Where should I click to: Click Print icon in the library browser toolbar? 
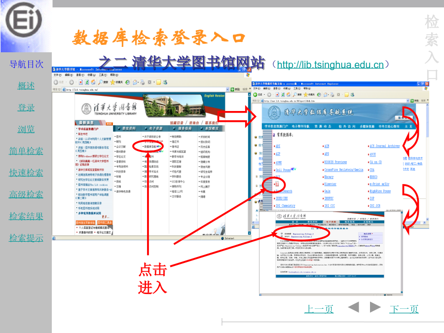pos(143,82)
